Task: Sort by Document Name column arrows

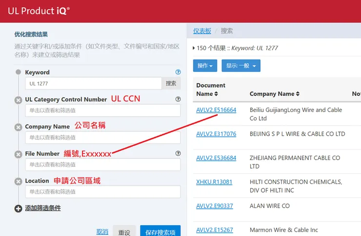Action: 216,94
